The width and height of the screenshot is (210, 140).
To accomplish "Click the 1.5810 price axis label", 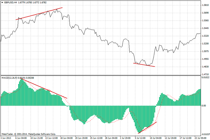I will click(x=205, y=5).
